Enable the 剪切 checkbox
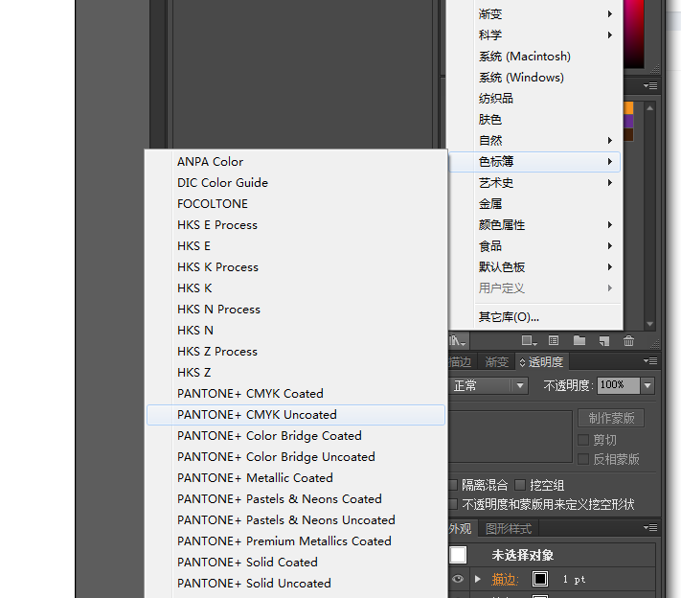 583,440
